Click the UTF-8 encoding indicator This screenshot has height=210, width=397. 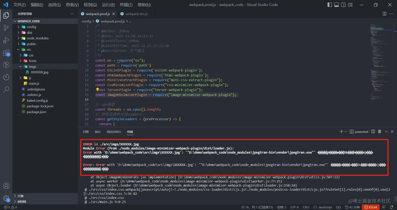pyautogui.click(x=294, y=207)
